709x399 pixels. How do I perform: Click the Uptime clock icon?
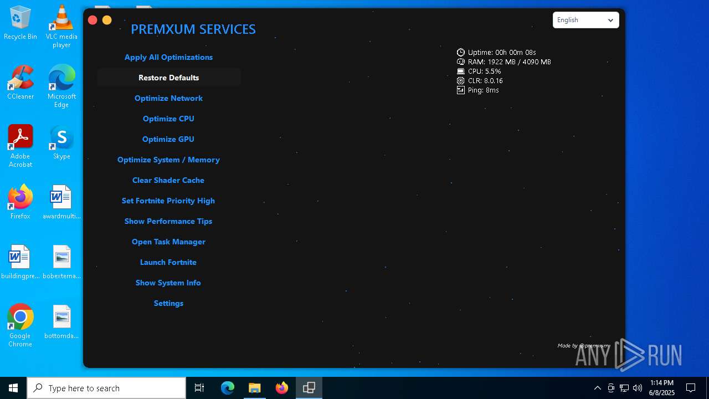[x=460, y=52]
